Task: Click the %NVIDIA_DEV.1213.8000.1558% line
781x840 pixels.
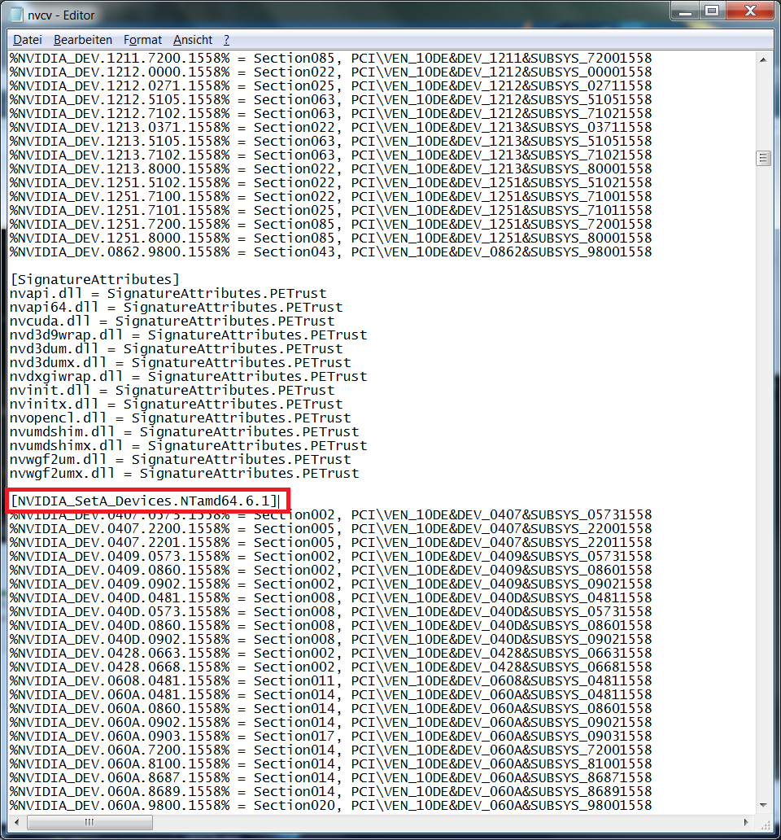Action: click(331, 169)
